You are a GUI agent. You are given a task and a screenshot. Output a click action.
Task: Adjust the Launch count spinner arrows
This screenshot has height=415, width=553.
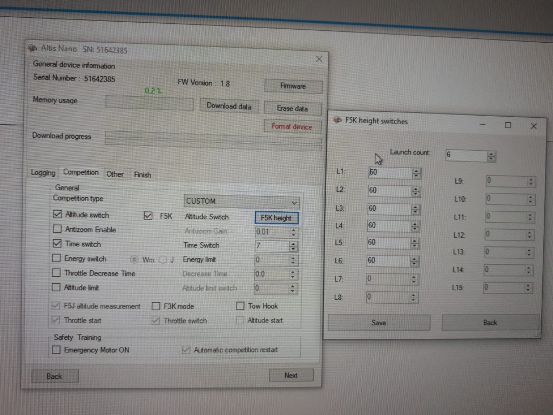click(491, 156)
